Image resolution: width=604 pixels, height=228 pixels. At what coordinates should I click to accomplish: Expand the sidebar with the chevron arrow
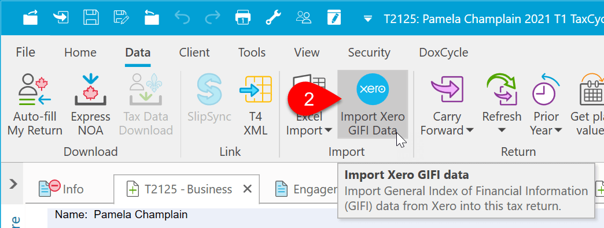13,184
